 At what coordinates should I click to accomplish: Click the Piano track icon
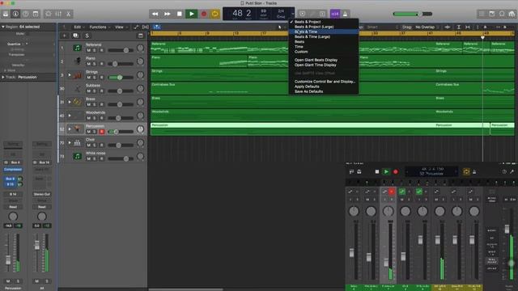[x=78, y=61]
